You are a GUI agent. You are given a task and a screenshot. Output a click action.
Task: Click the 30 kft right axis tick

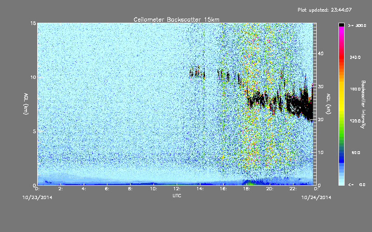coord(320,87)
